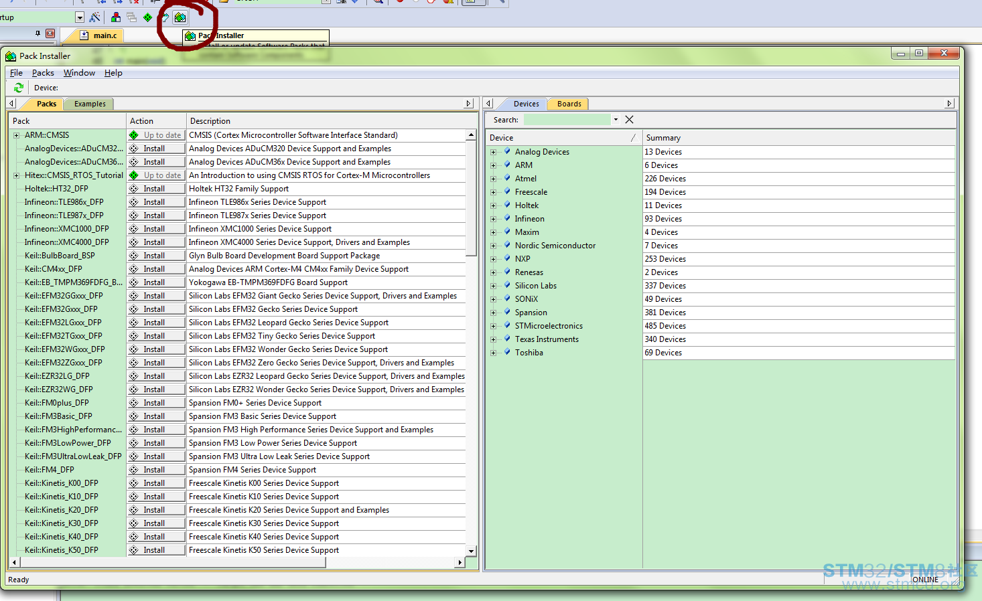Click the Summary column header
The image size is (982, 601).
[x=798, y=138]
